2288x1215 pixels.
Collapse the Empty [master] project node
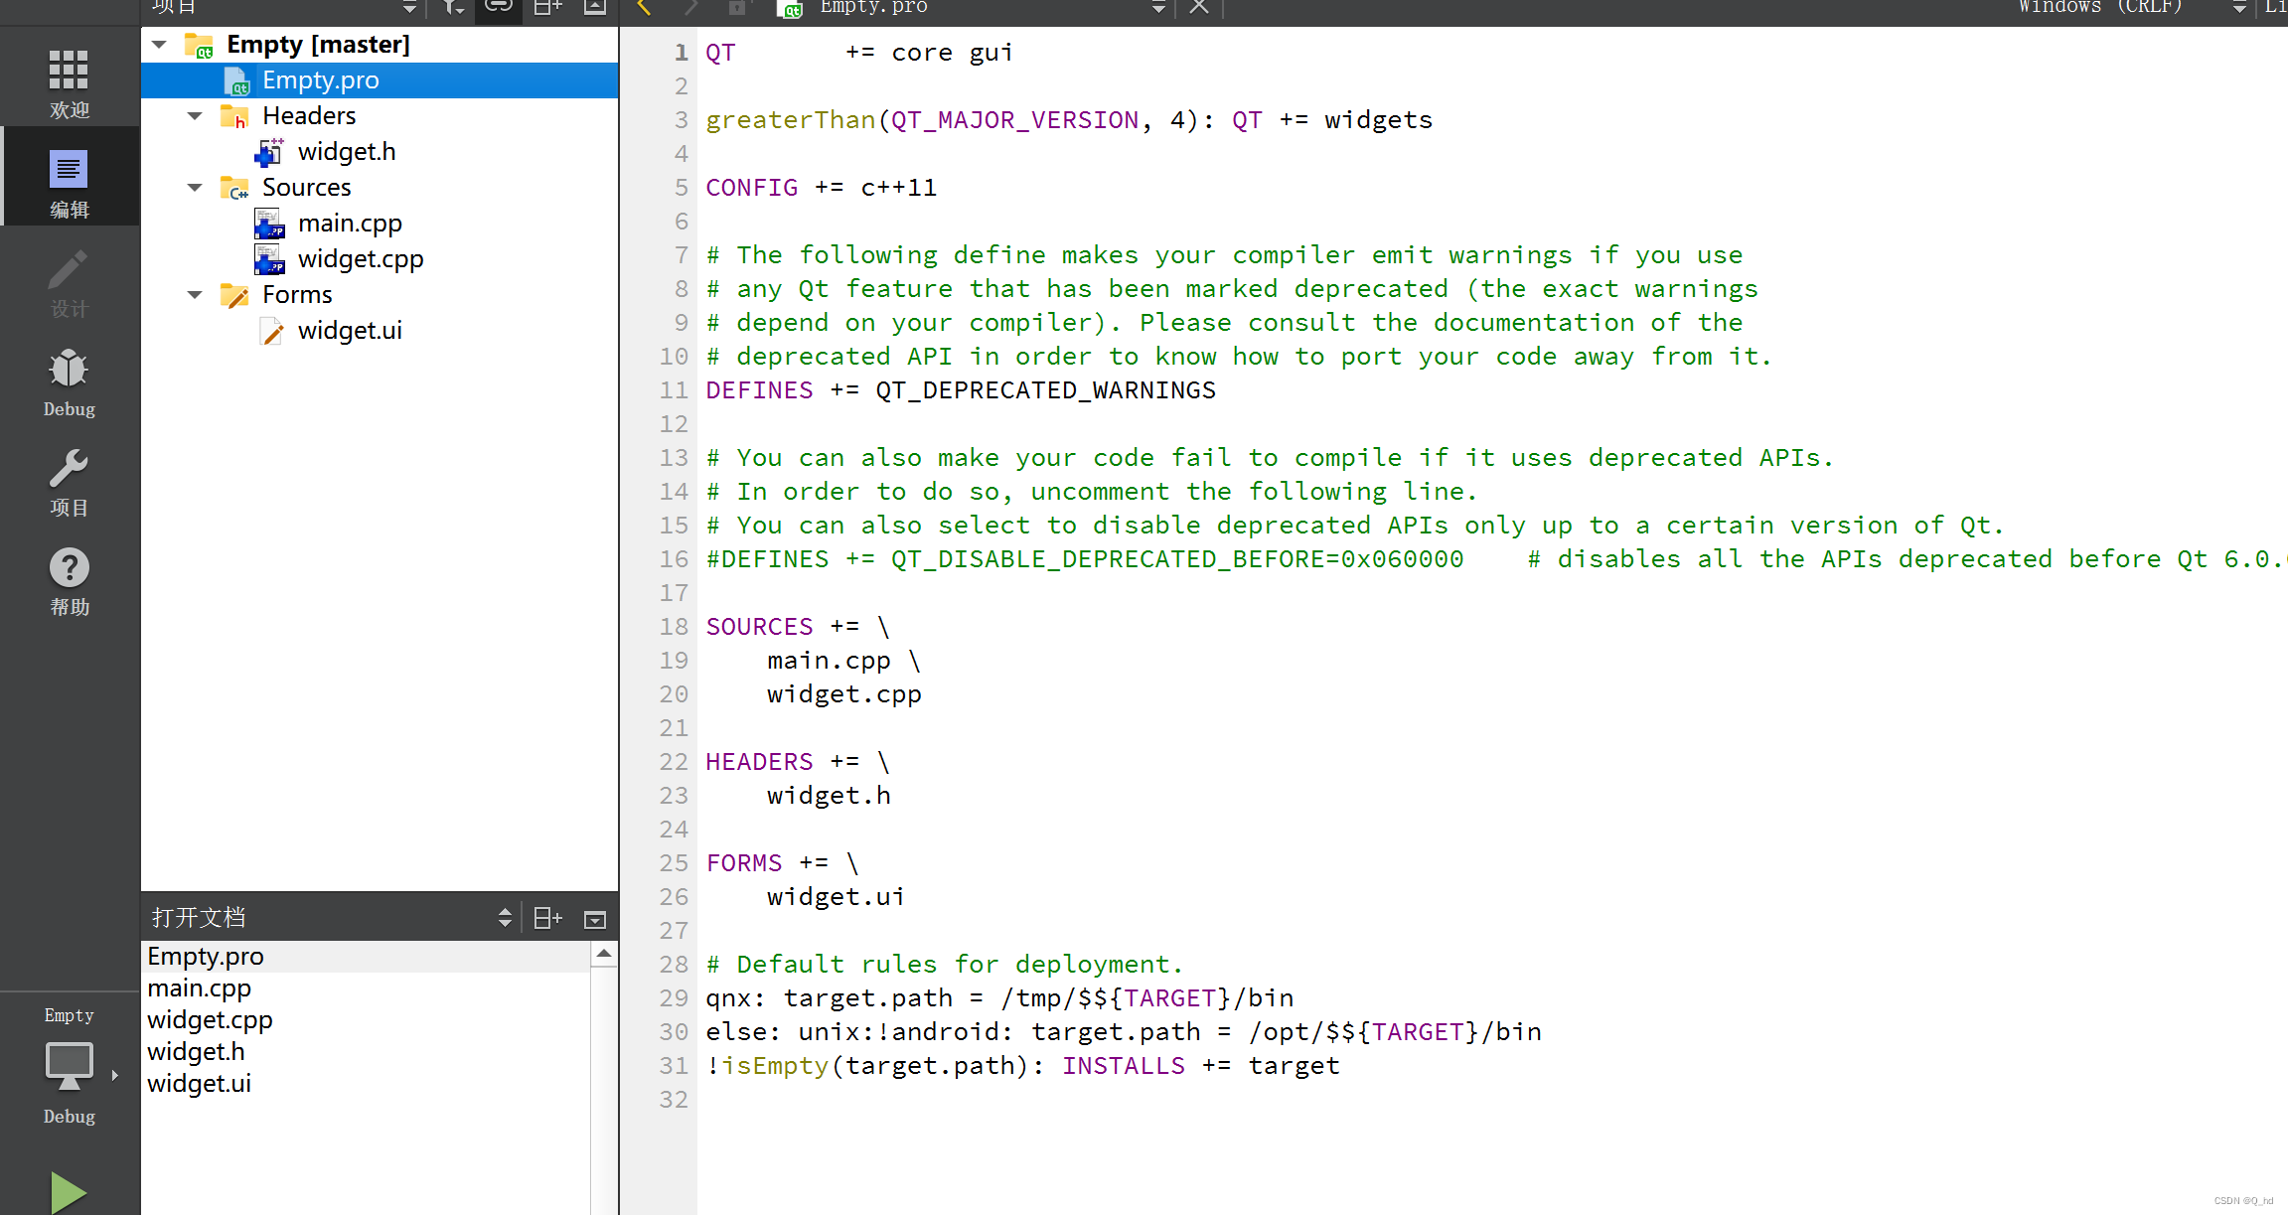(159, 45)
